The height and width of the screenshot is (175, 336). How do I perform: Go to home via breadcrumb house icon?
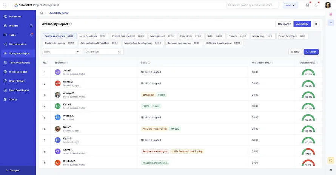pos(42,13)
